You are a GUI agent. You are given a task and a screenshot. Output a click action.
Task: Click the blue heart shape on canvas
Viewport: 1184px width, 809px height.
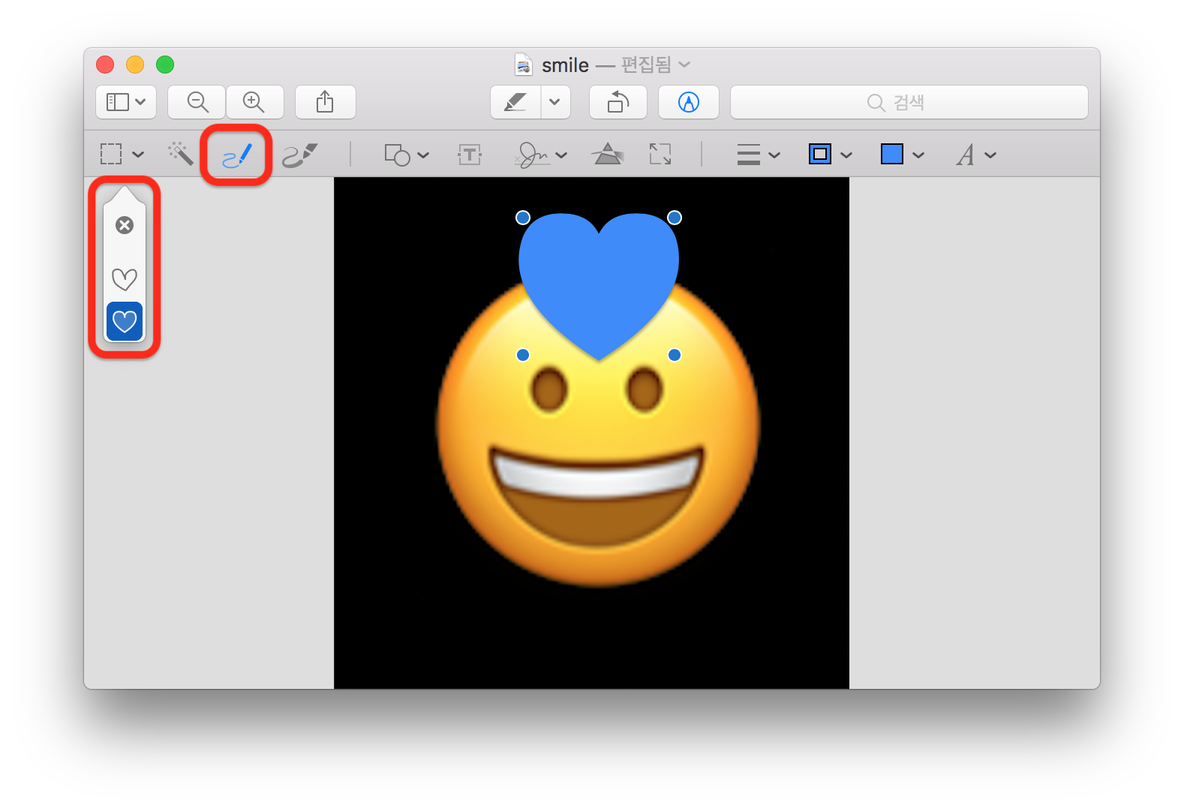[x=599, y=285]
